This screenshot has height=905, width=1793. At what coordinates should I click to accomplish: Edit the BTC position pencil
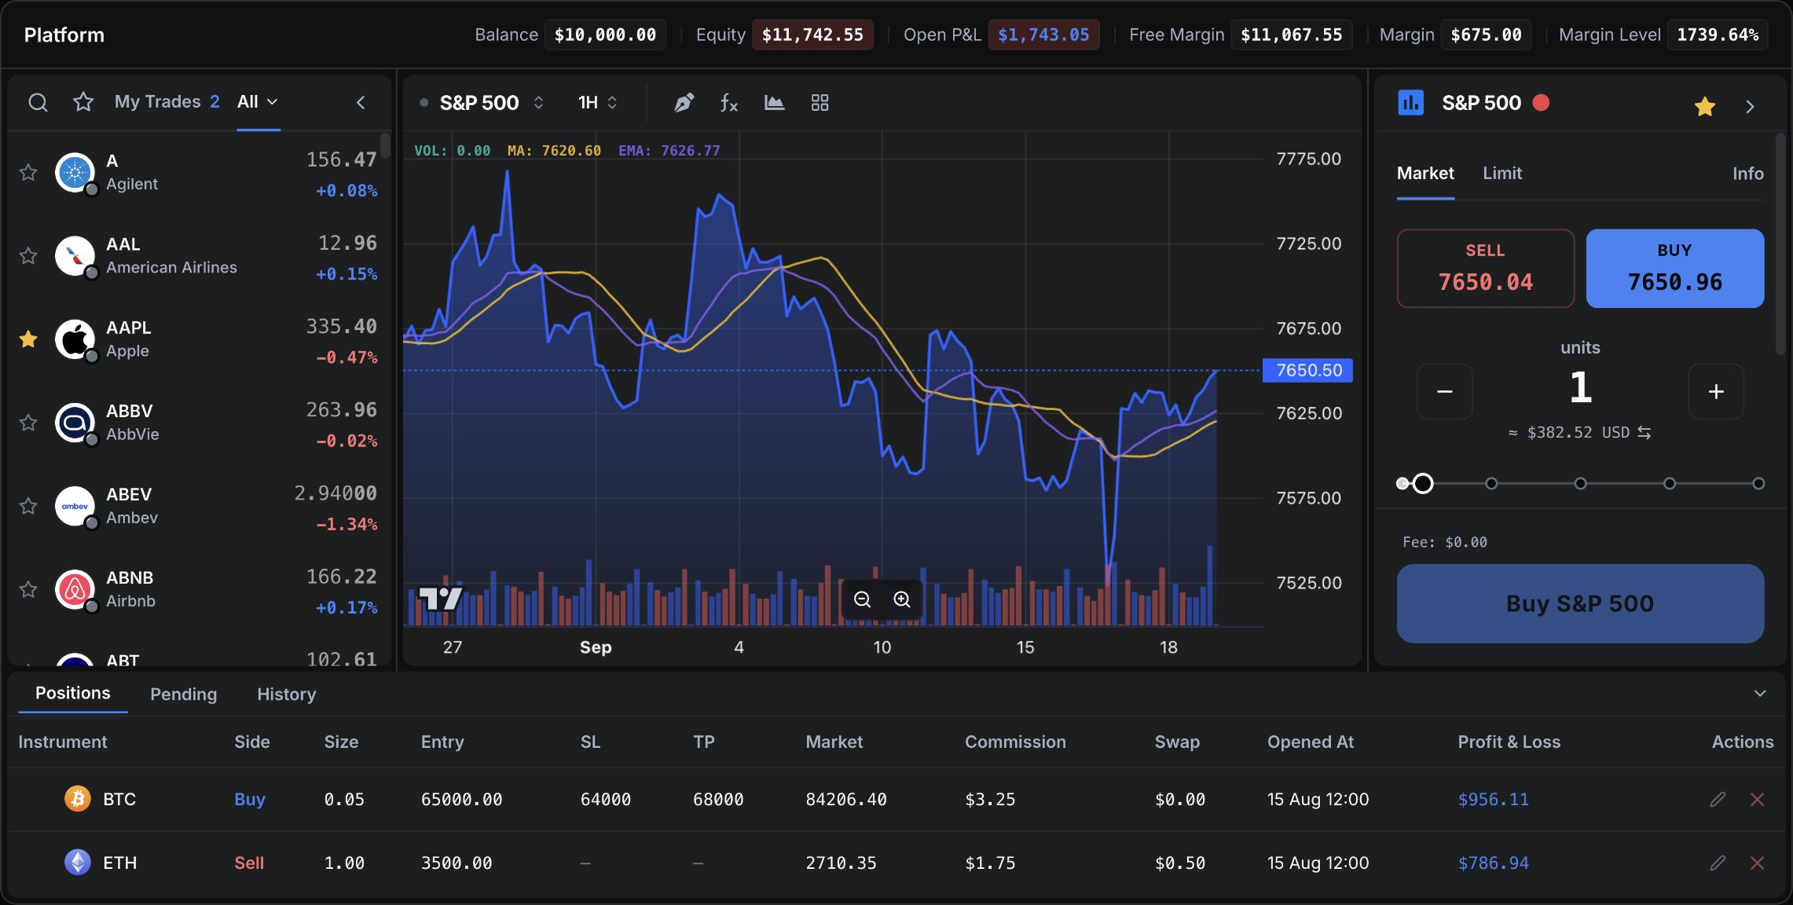[x=1718, y=799]
